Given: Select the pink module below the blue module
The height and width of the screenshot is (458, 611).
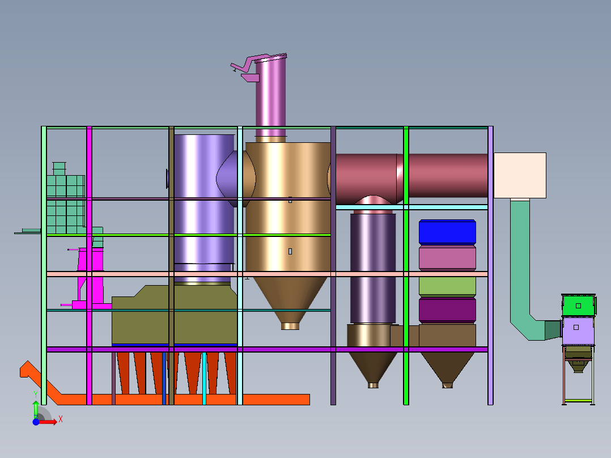Looking at the screenshot, I should coord(447,258).
